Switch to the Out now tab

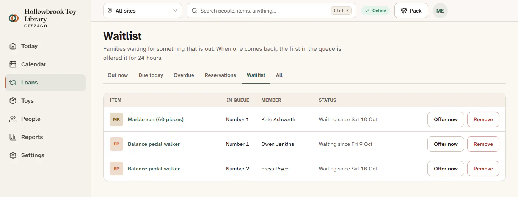[x=118, y=75]
